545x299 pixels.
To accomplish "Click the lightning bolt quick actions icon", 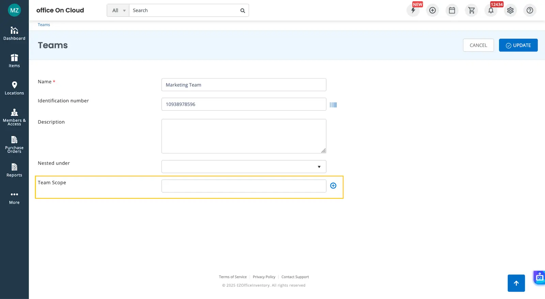I will click(413, 11).
